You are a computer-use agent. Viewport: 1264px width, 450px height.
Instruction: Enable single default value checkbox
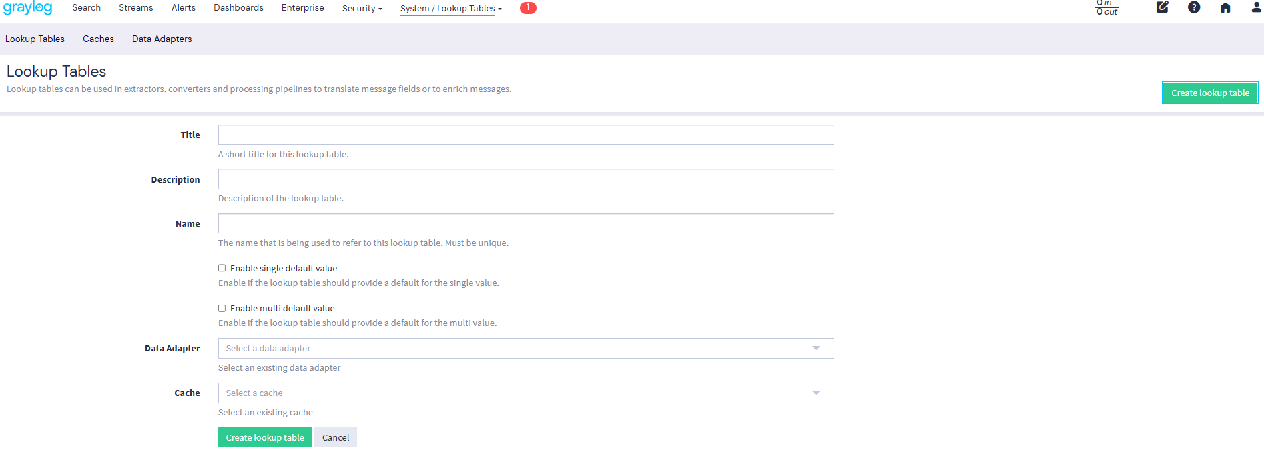tap(222, 268)
